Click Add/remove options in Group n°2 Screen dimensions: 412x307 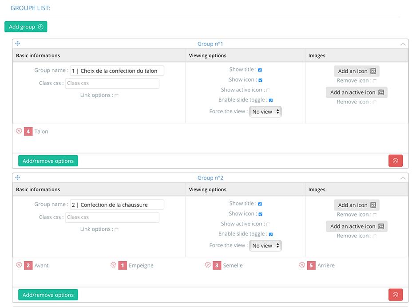(x=48, y=295)
